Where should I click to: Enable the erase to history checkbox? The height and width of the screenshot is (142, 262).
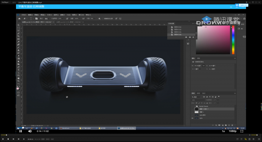pyautogui.click(x=103, y=19)
